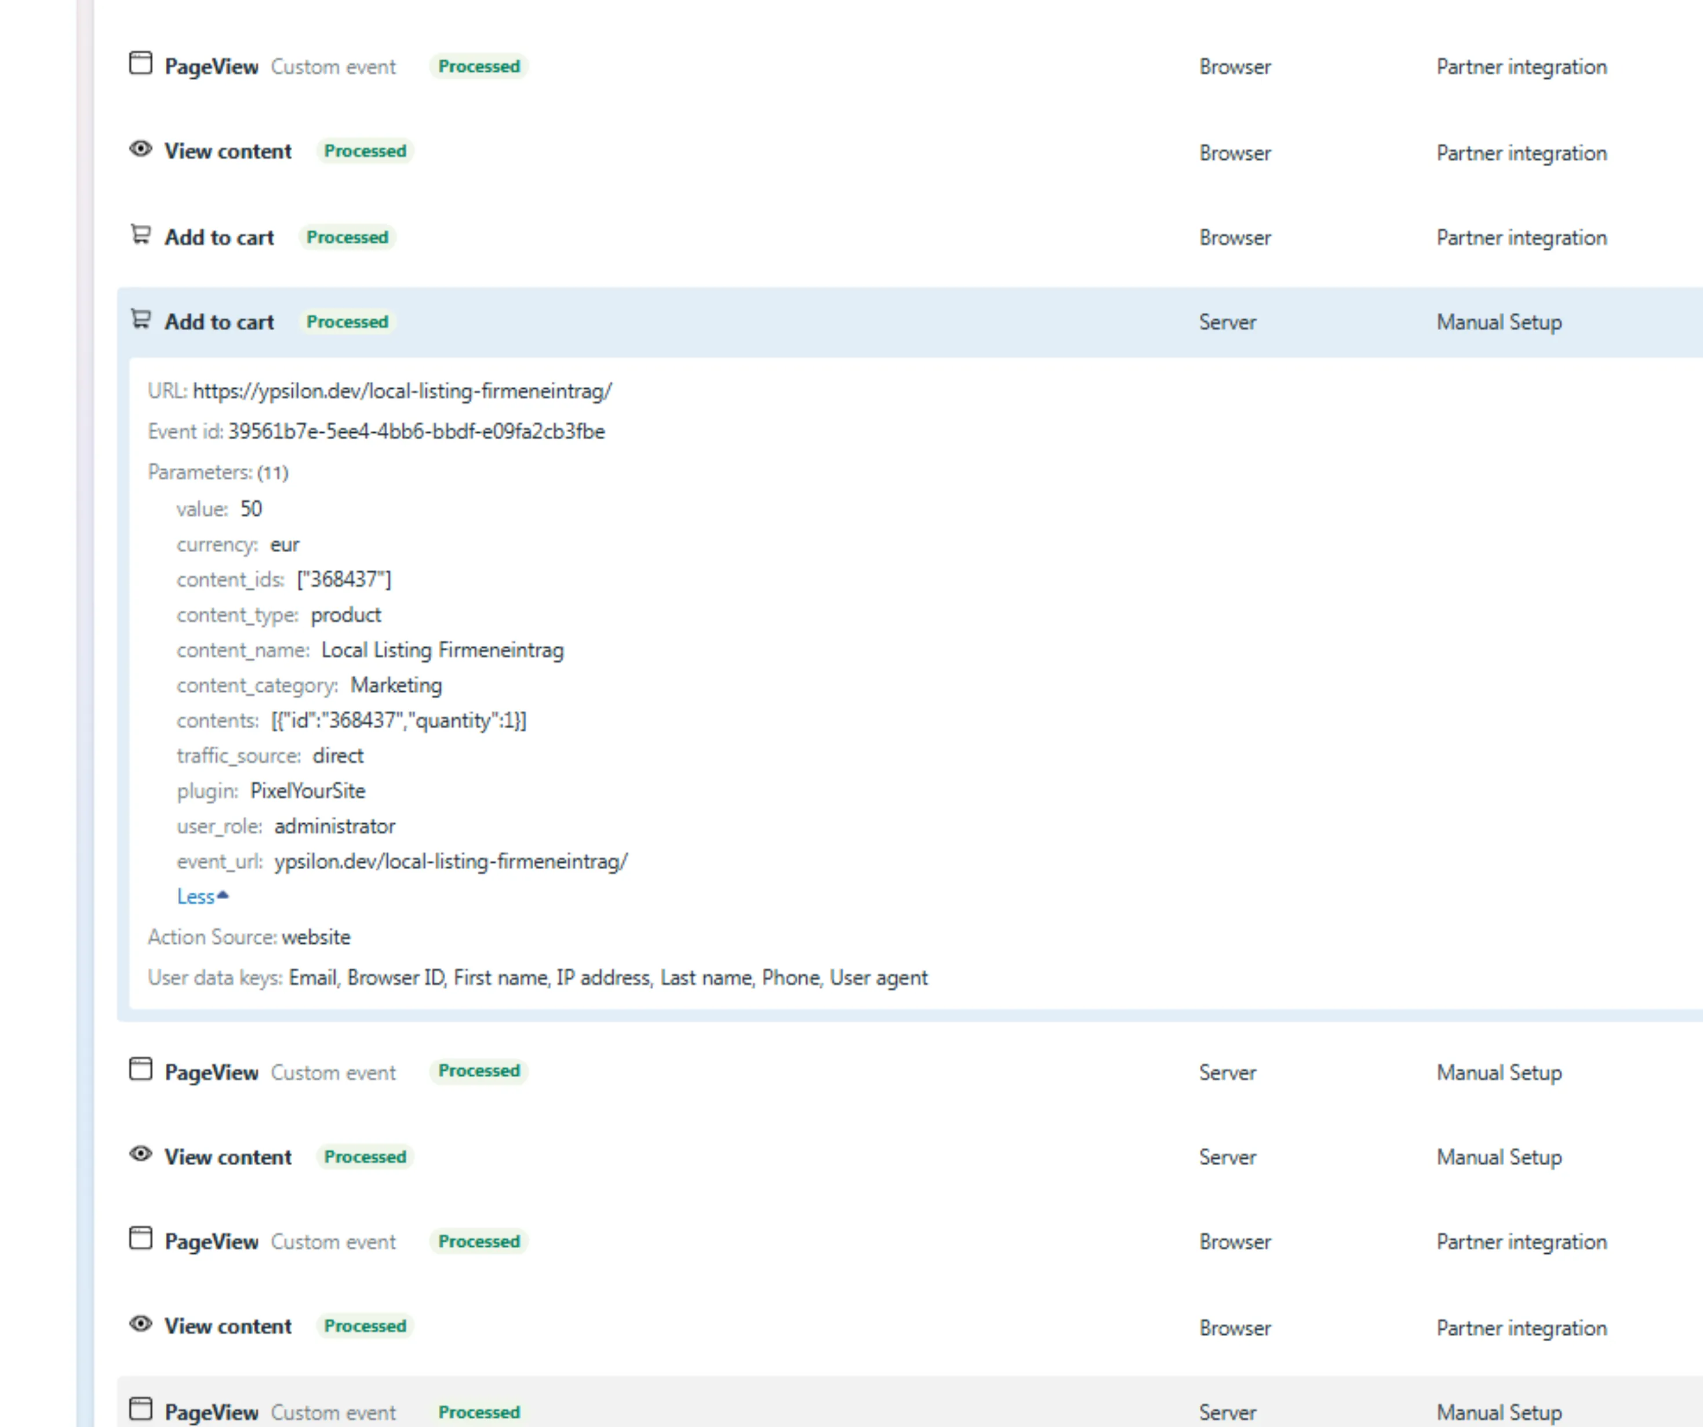Click the event_url parameter value

[x=451, y=862]
